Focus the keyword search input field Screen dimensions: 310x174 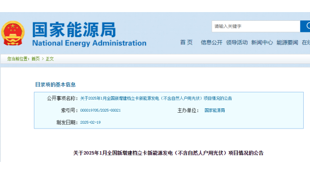(x=256, y=26)
